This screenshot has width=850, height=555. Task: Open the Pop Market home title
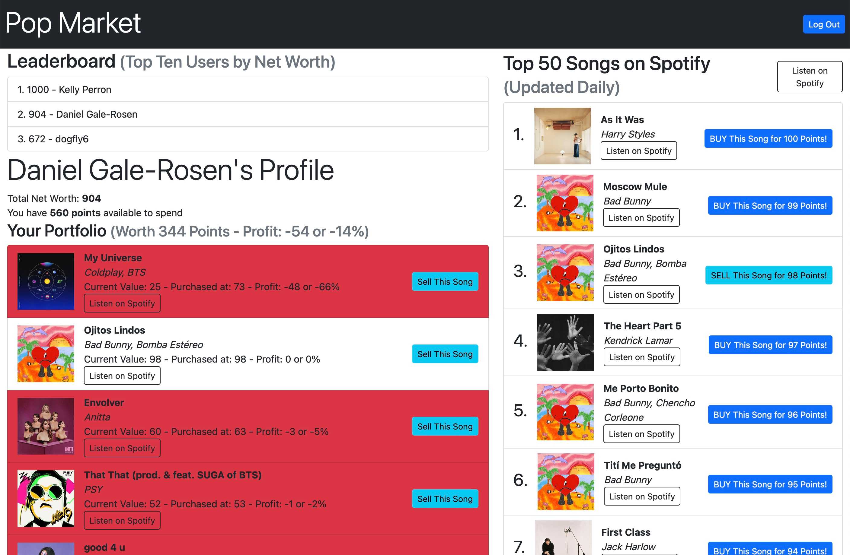pyautogui.click(x=73, y=23)
